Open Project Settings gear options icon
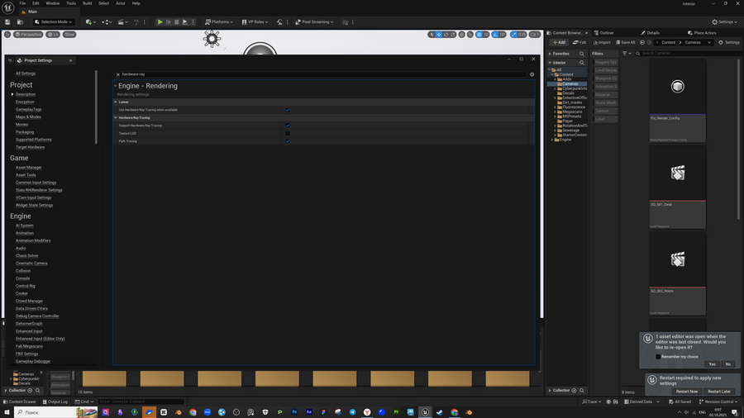Image resolution: width=744 pixels, height=418 pixels. pyautogui.click(x=532, y=74)
